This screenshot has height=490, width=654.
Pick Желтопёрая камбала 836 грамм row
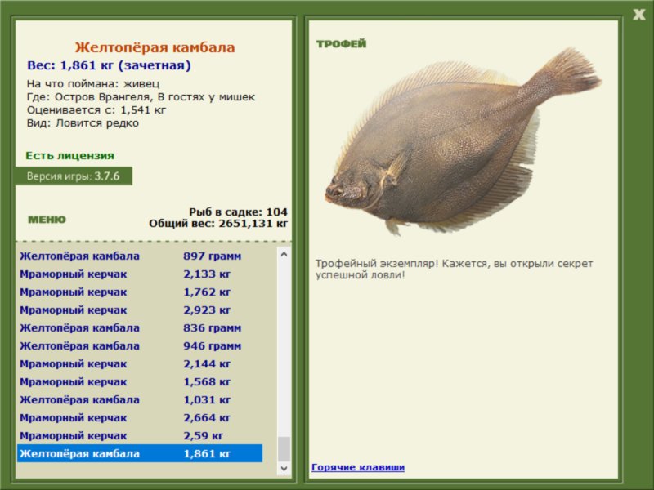coord(139,328)
